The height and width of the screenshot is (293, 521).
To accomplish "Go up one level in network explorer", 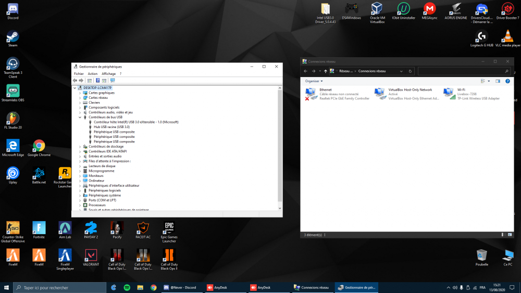I will (x=326, y=71).
